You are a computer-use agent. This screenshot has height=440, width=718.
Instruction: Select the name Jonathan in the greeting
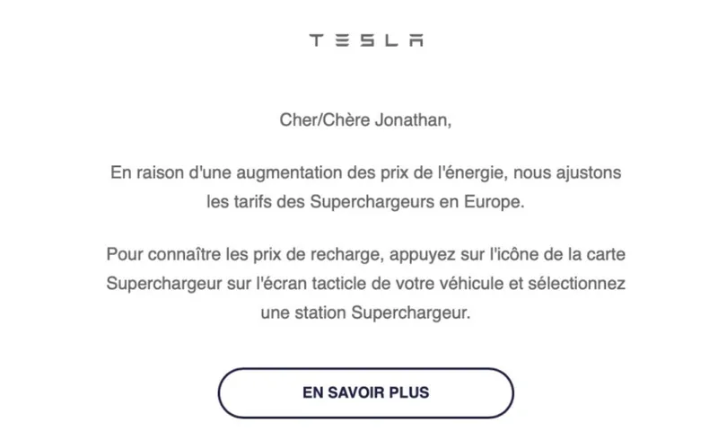pos(411,120)
